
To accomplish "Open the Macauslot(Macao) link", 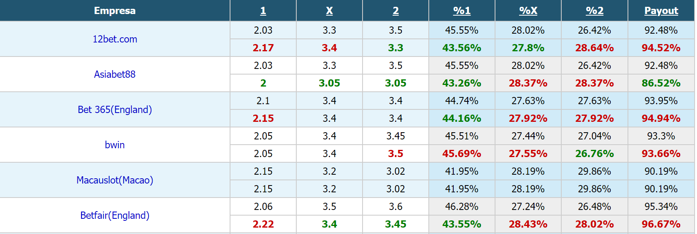I will point(115,180).
